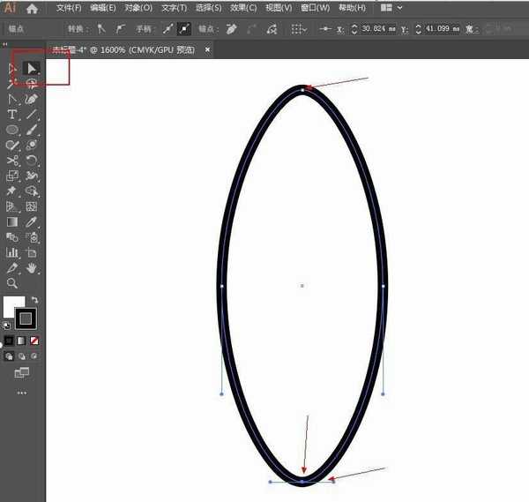Convert selected anchor point to corner
The image size is (529, 502).
(101, 29)
